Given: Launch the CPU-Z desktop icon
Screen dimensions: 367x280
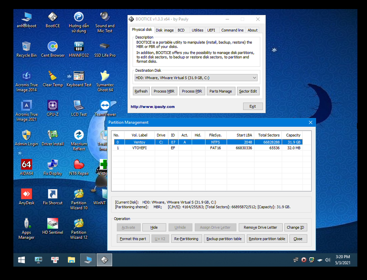Looking at the screenshot, I should point(53,108).
